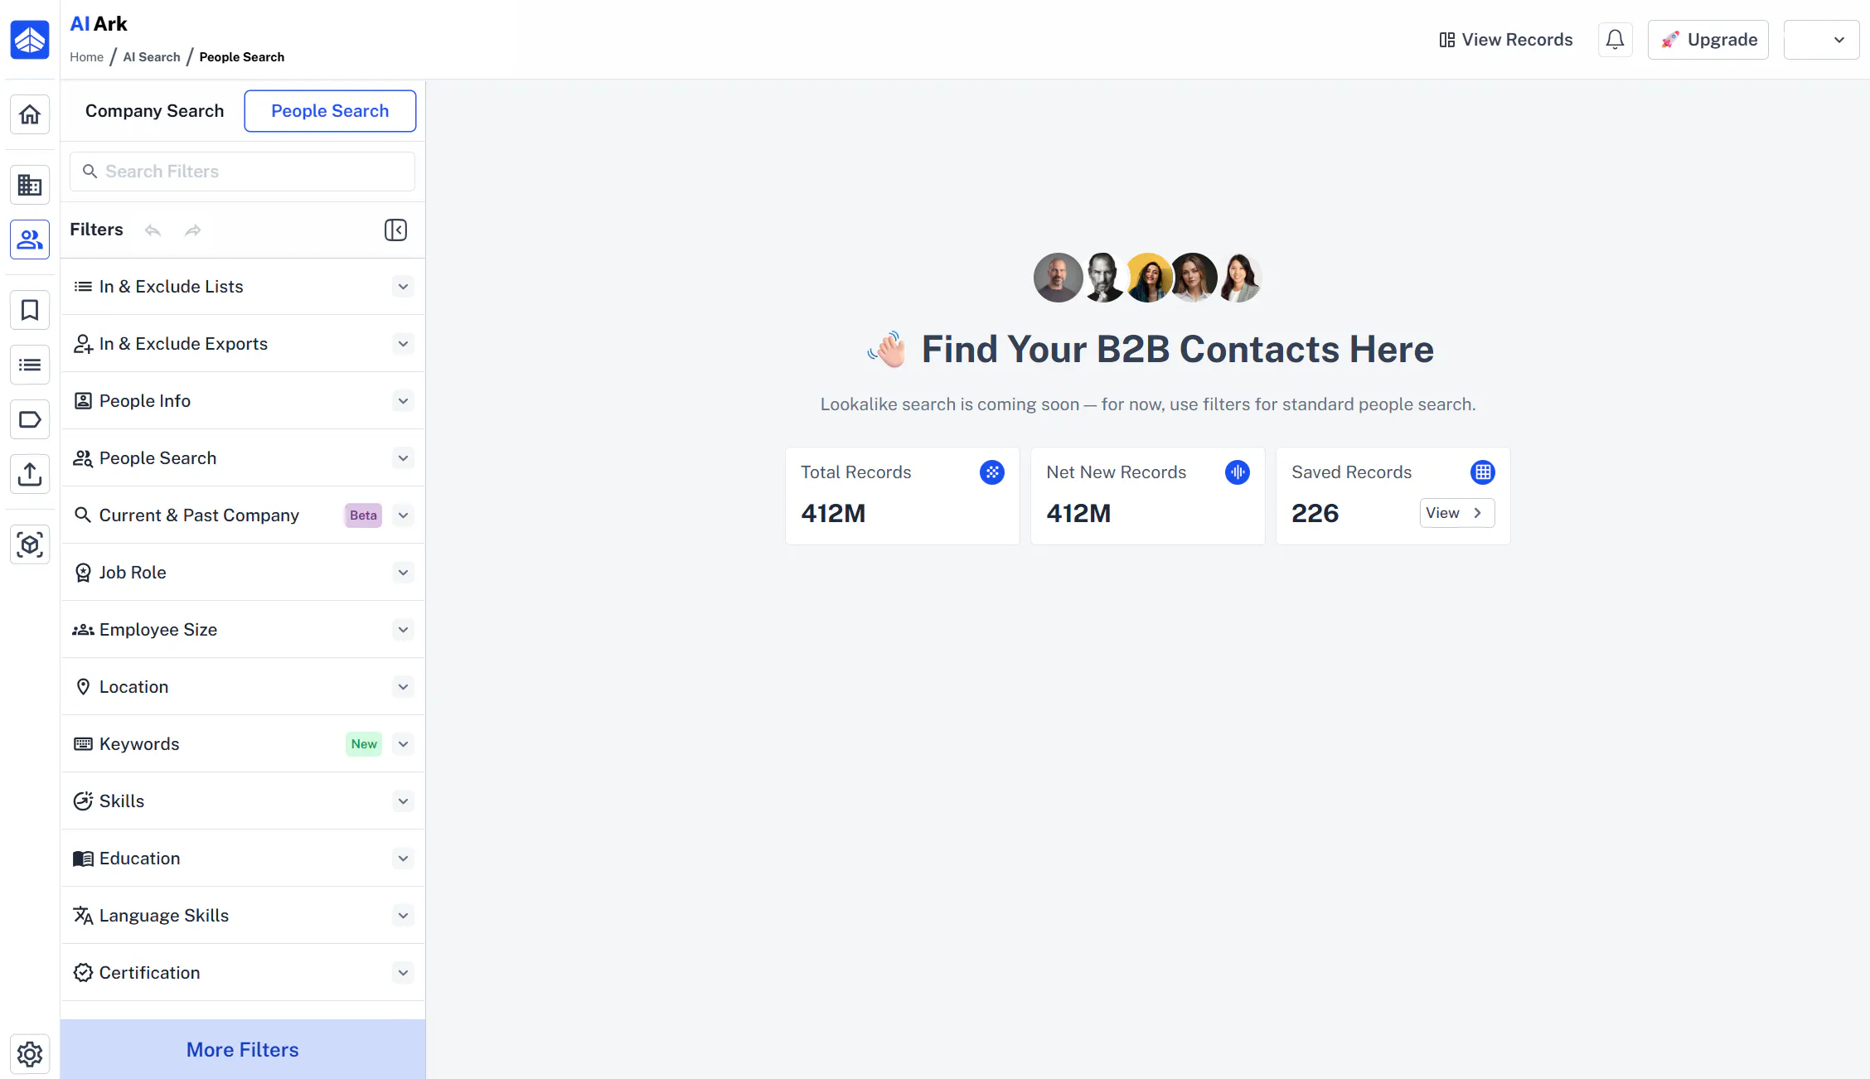1870x1079 pixels.
Task: Click the first bald man avatar
Action: pyautogui.click(x=1058, y=278)
